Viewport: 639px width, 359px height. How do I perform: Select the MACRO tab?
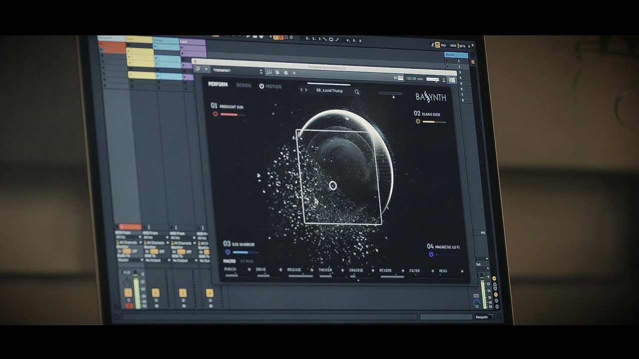(230, 261)
